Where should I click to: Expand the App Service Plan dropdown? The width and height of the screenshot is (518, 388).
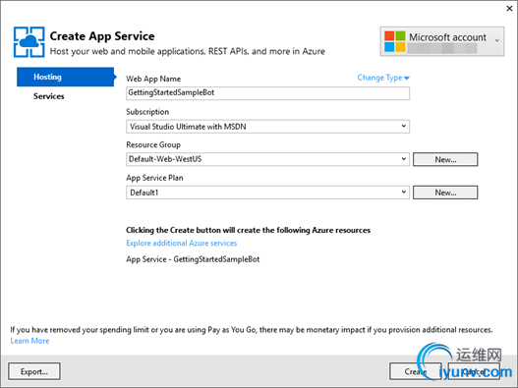point(267,193)
